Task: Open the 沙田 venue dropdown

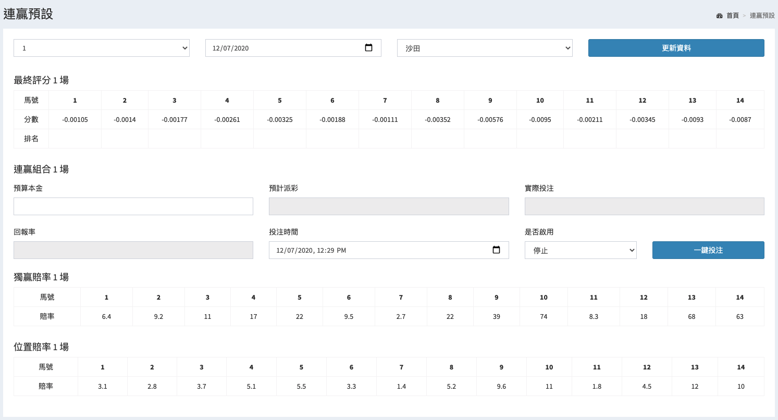Action: [x=485, y=48]
